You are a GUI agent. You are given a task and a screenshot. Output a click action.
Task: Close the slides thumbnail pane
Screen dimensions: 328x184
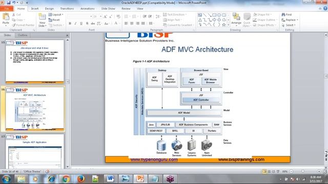[67, 35]
